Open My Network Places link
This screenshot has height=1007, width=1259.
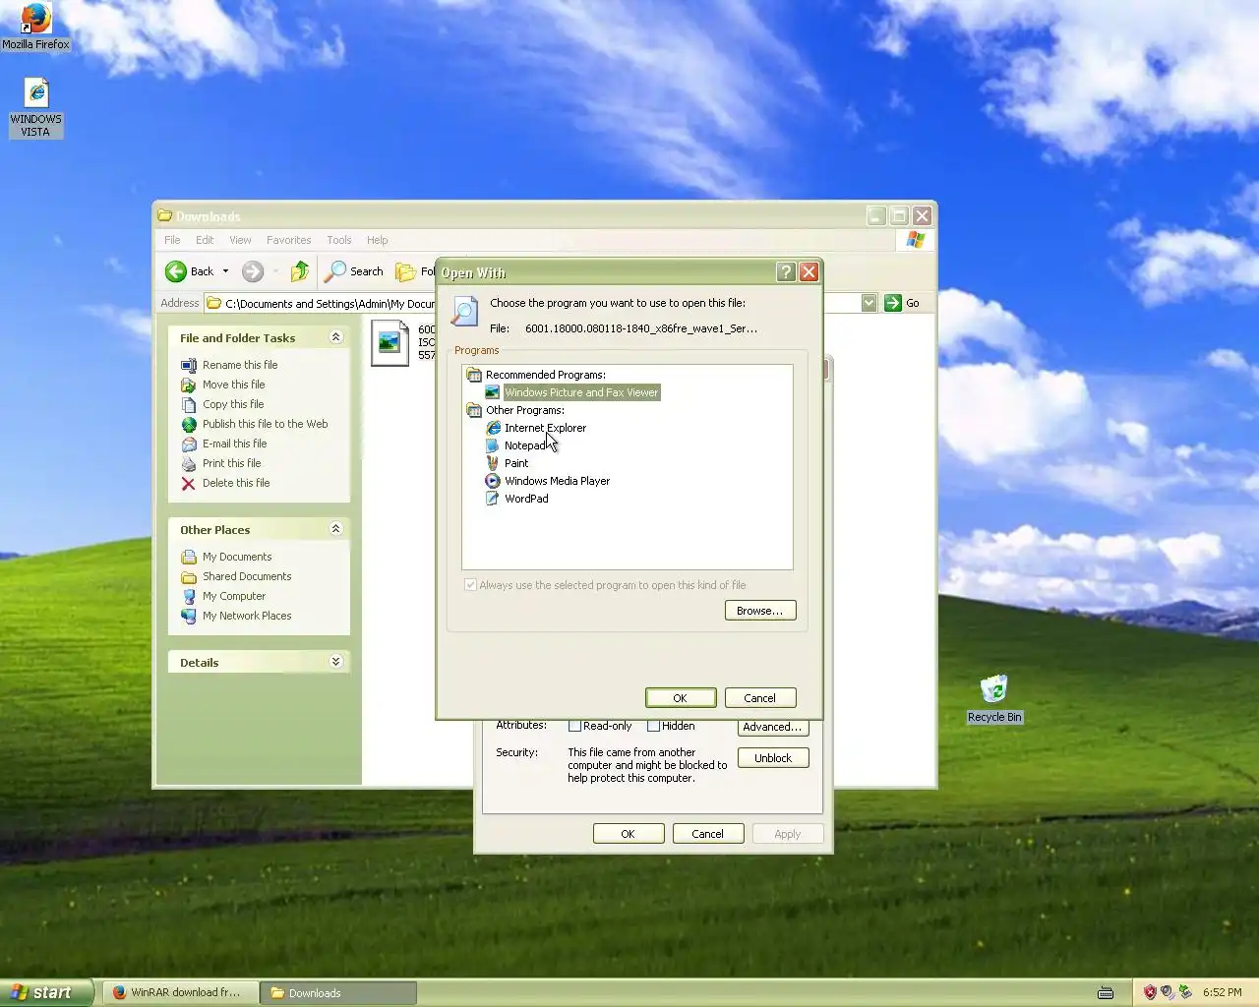click(x=247, y=616)
